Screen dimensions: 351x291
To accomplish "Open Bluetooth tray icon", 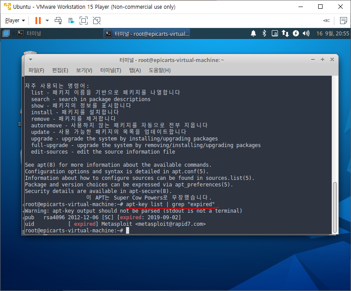I will click(264, 34).
